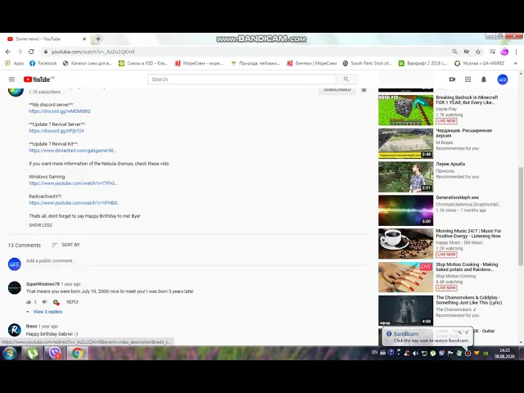The height and width of the screenshot is (393, 524).
Task: Open the Morning Music 24/7 coffee thumbnail
Action: pos(406,244)
